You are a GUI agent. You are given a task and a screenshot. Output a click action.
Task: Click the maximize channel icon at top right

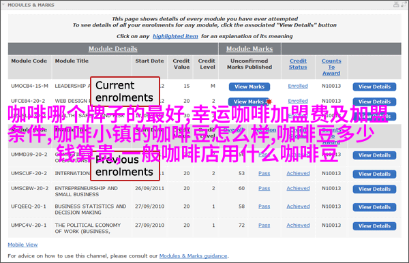tap(404, 5)
